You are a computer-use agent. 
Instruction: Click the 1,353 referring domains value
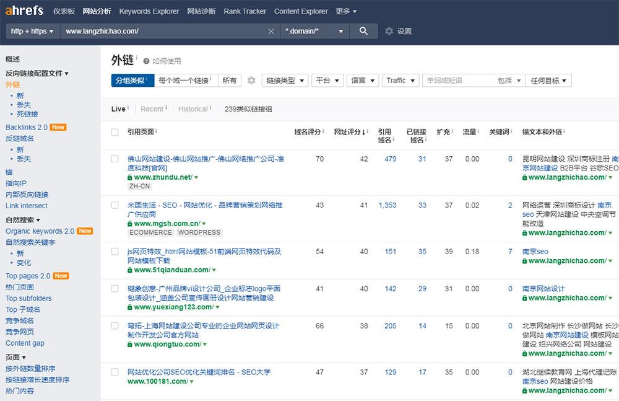pyautogui.click(x=387, y=205)
